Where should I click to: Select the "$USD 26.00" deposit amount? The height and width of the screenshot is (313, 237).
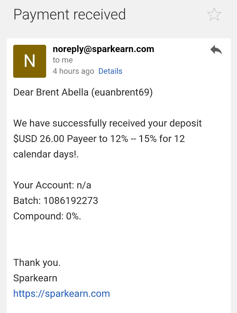[39, 139]
